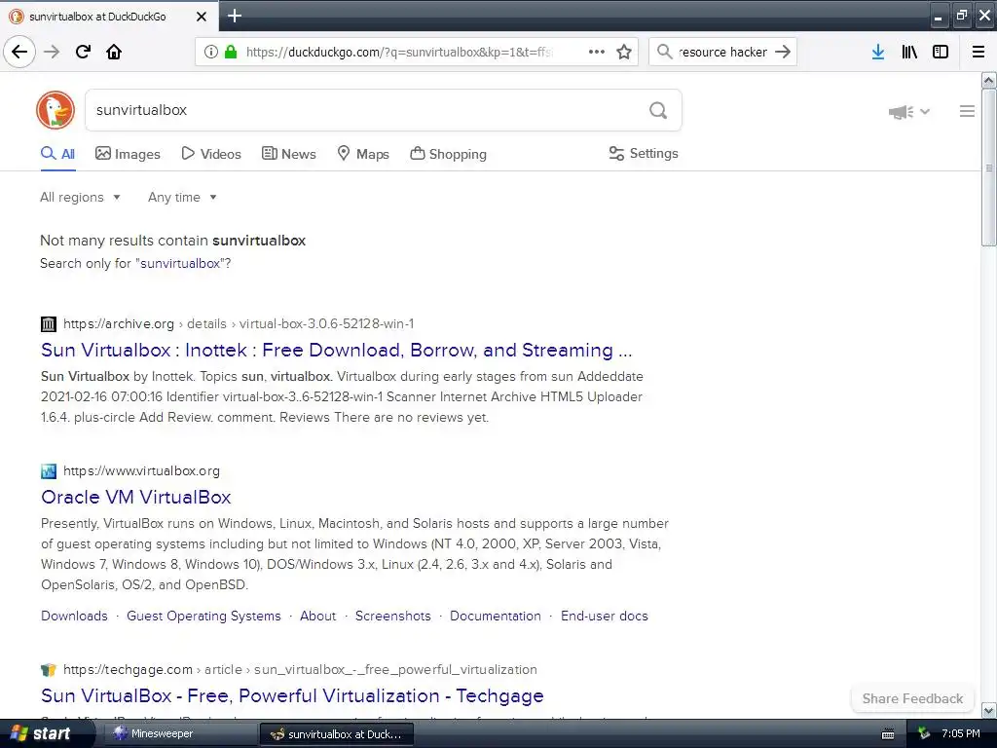The width and height of the screenshot is (997, 748).
Task: Switch to the Videos tab
Action: 211,154
